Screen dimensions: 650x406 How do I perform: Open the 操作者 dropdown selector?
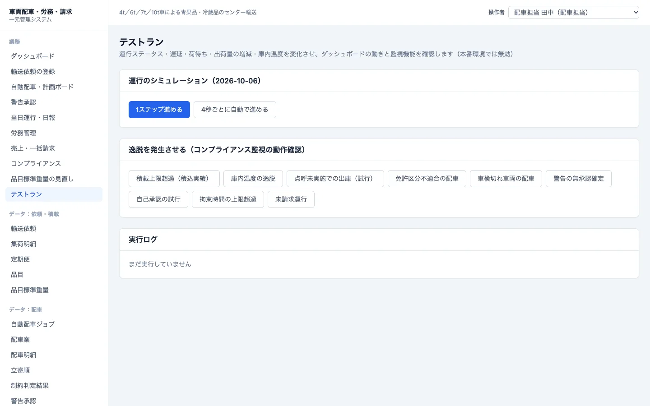(x=574, y=12)
